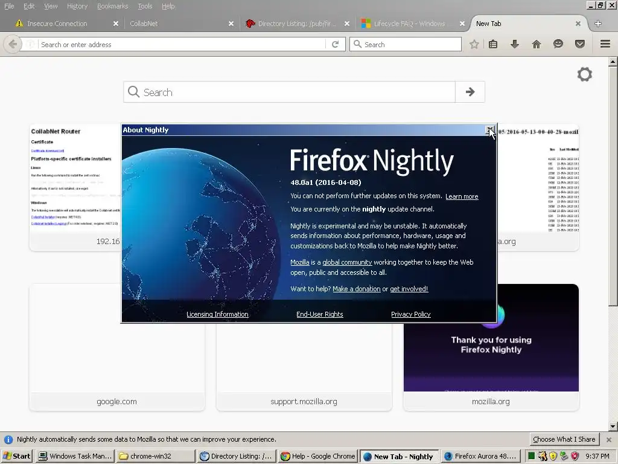
Task: Open new tab page gear settings
Action: coord(584,74)
